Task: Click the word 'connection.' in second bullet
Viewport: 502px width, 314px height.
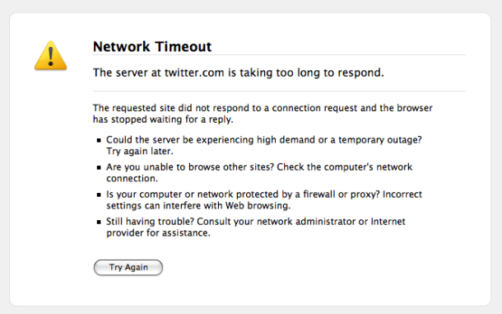Action: pyautogui.click(x=132, y=179)
